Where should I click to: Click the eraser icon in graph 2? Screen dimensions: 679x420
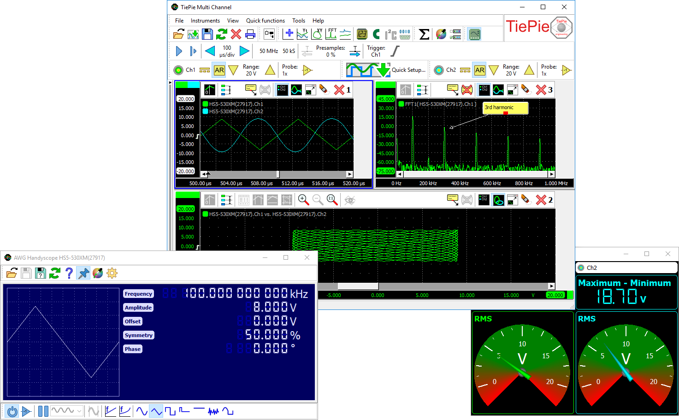pos(526,200)
